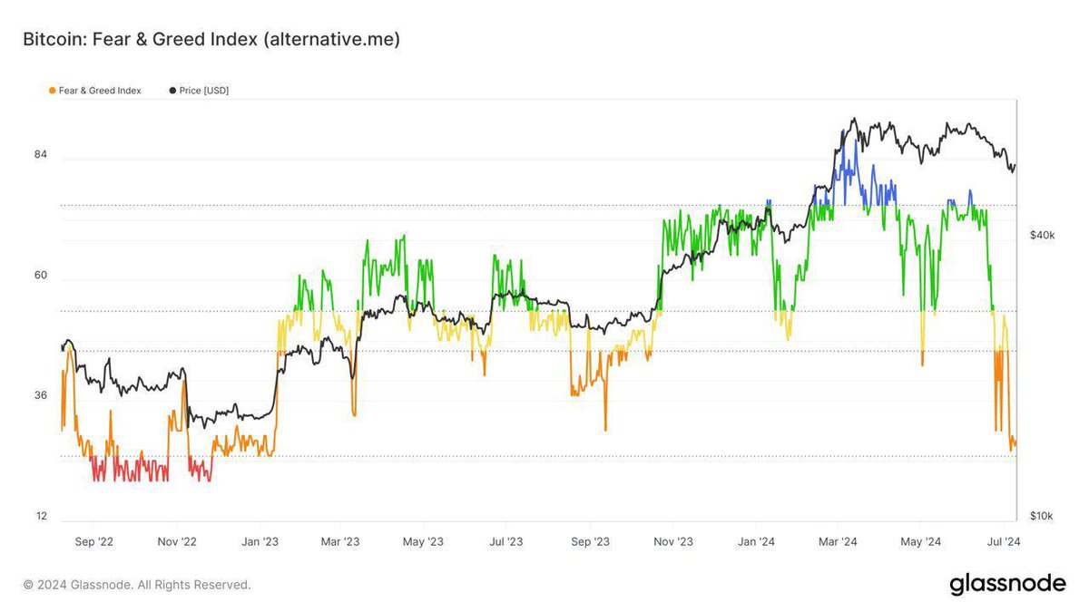1089x612 pixels.
Task: Select the Jul '23 x-axis label
Action: coord(506,542)
